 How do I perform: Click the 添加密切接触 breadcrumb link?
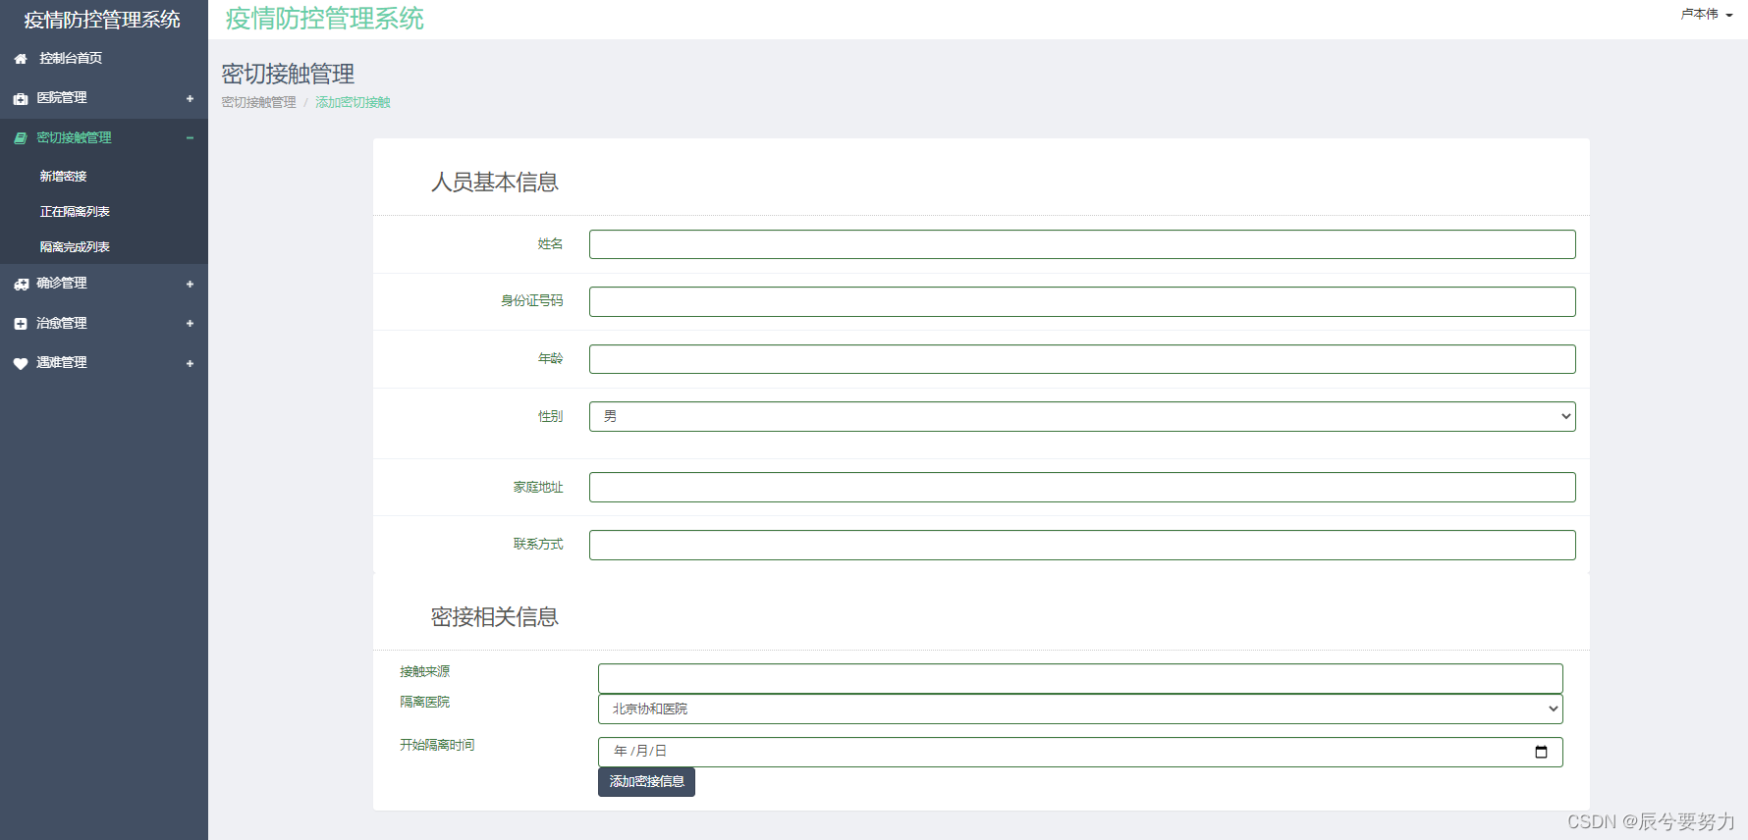tap(353, 102)
